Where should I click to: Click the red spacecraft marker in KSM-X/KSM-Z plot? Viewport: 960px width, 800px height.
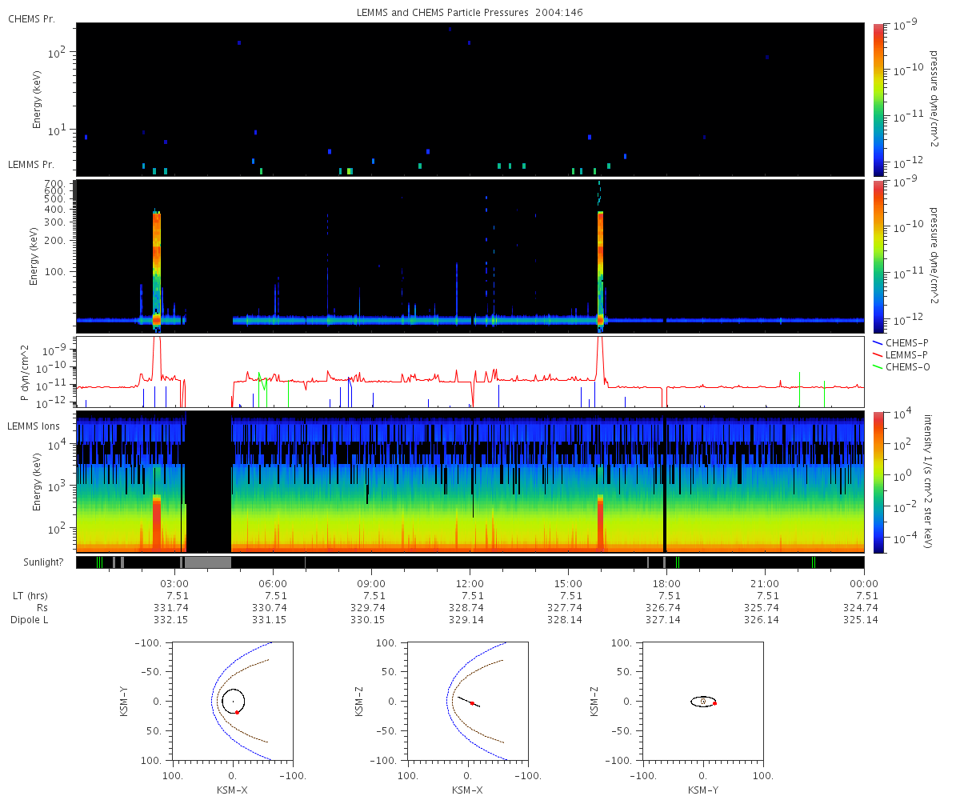[x=472, y=703]
